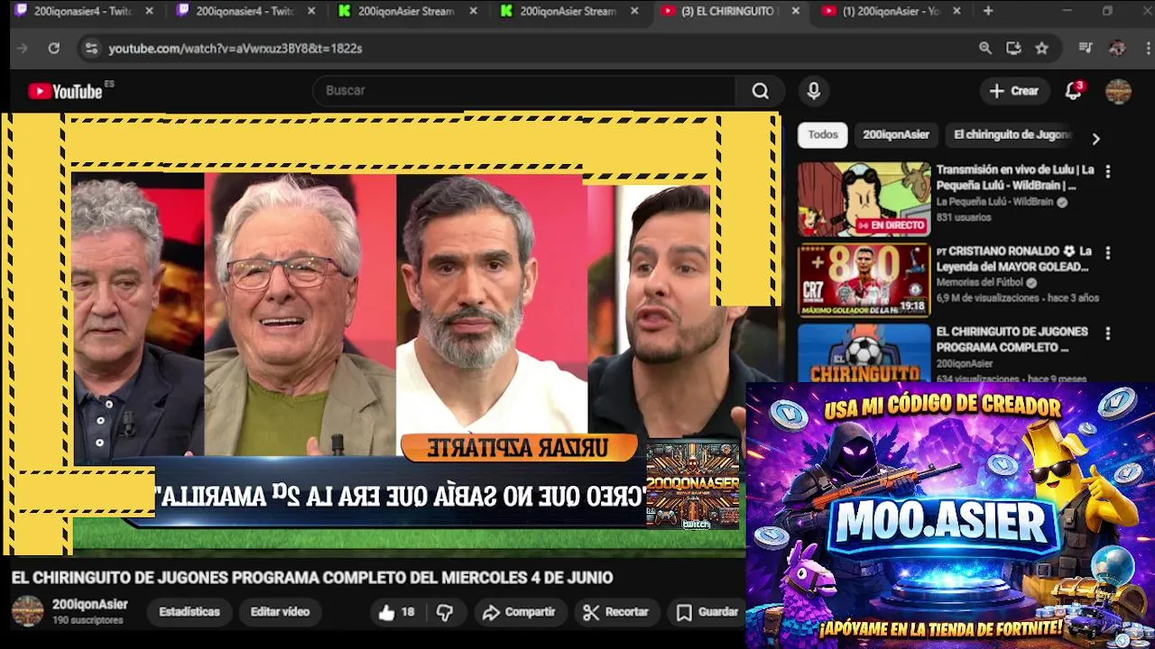Image resolution: width=1155 pixels, height=649 pixels.
Task: Click the Recortar clip button
Action: (x=616, y=612)
